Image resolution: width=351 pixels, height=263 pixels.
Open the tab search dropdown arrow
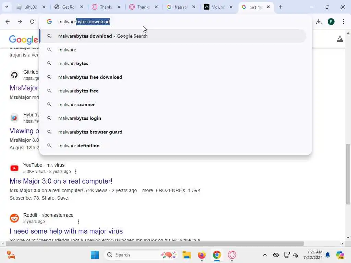tap(7, 7)
